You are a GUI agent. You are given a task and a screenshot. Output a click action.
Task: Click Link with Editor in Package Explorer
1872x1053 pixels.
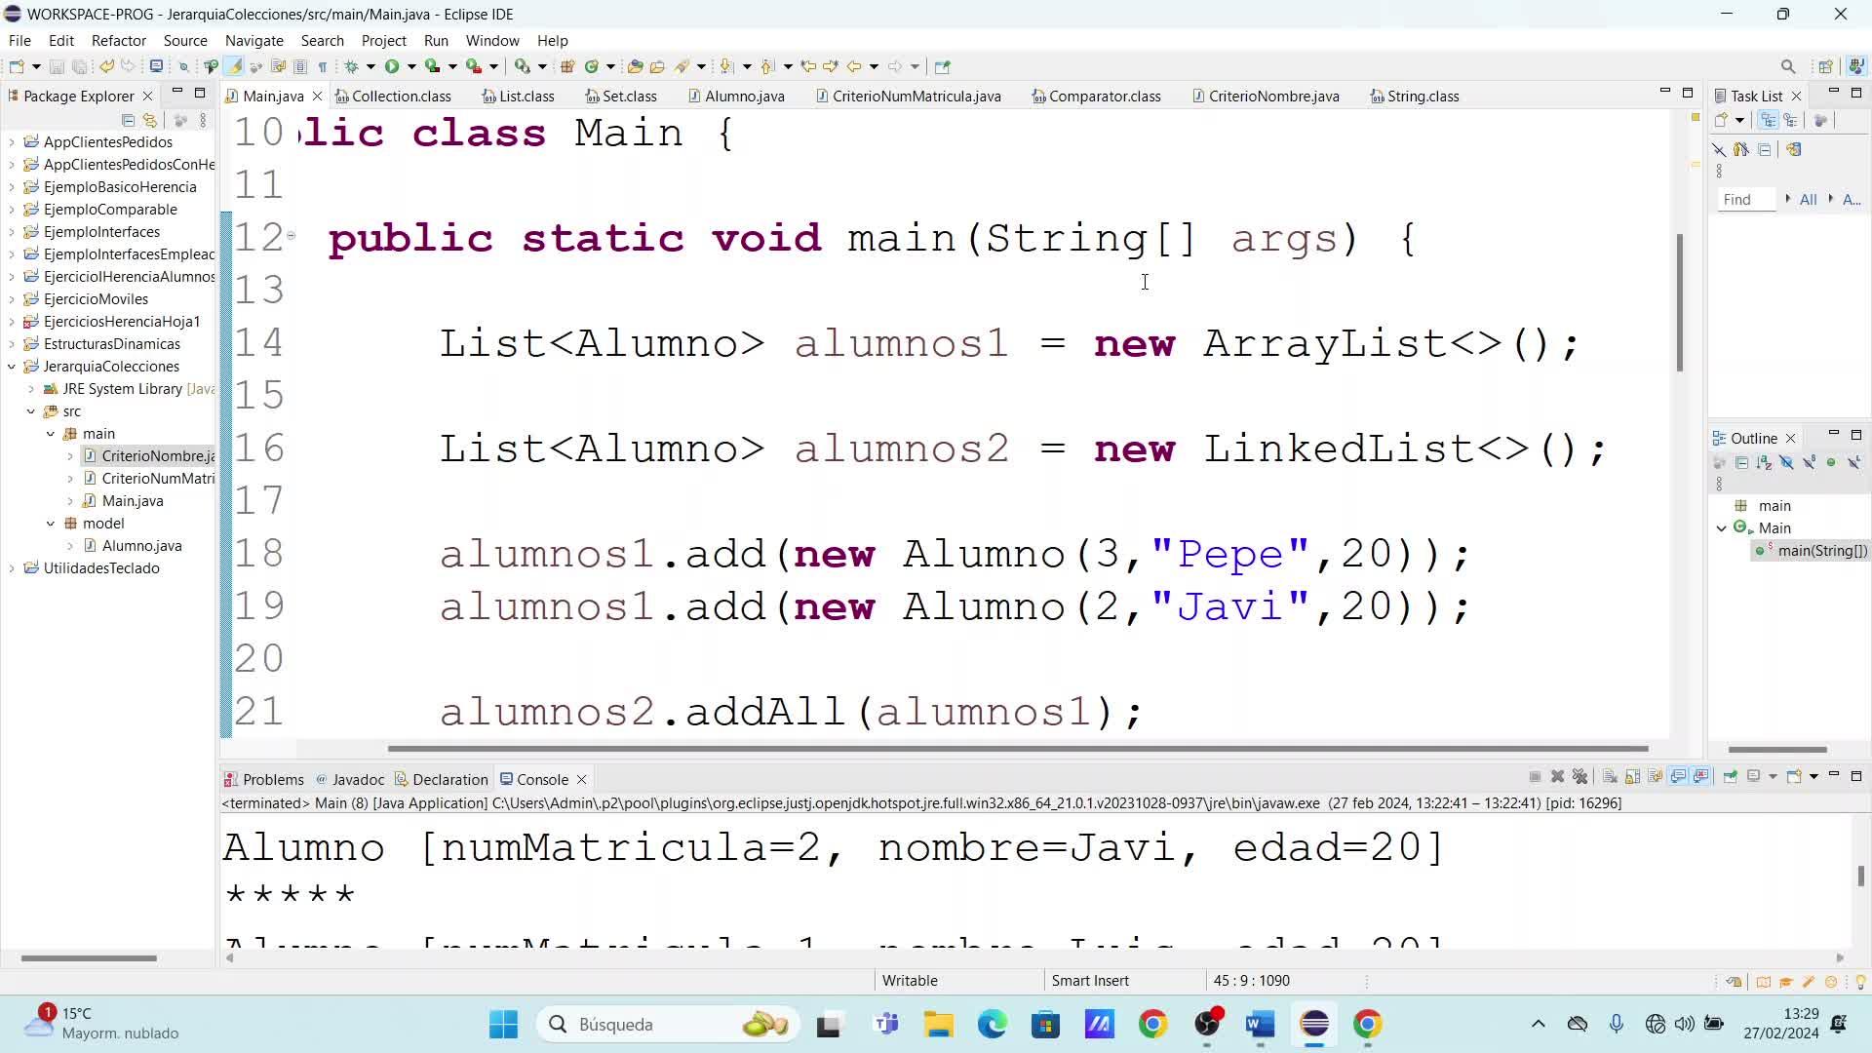[x=149, y=120]
